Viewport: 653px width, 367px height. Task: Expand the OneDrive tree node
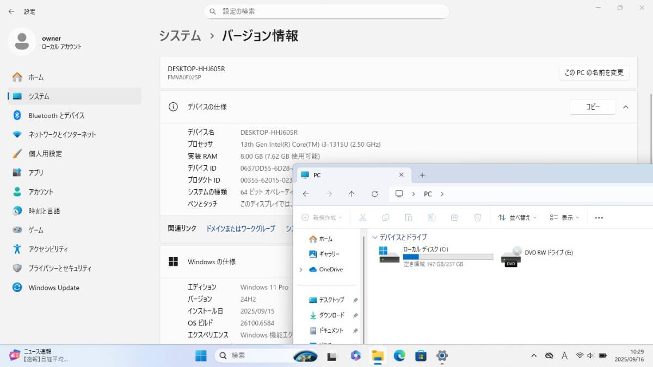coord(301,270)
